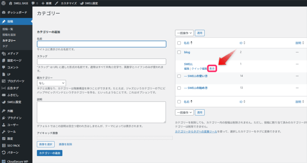
Task: Click the ふきだし speech balloon icon
Action: 4,95
